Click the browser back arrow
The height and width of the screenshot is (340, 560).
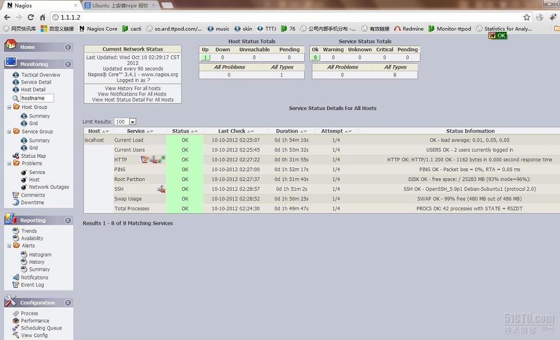click(7, 17)
